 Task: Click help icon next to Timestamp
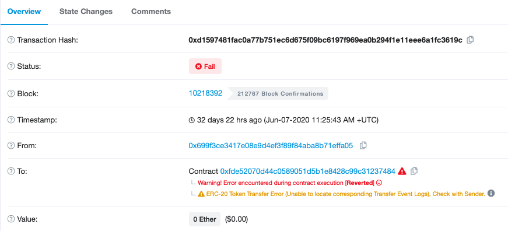point(11,120)
